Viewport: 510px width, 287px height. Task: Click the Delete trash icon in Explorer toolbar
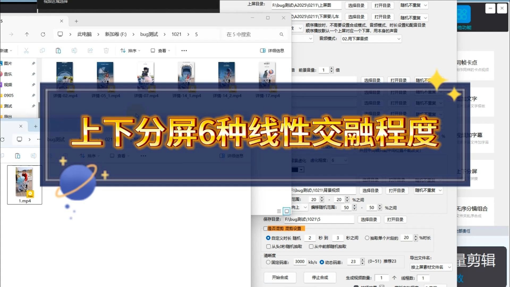106,50
